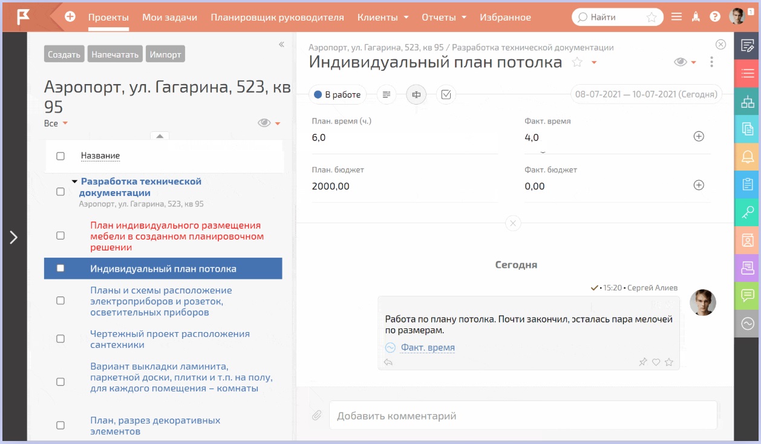Add actual time with plus icon
Screen dimensions: 761x444
tap(698, 137)
